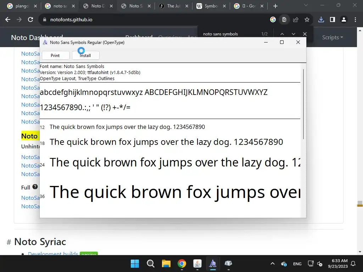Click the Google icon in address bar

(273, 20)
